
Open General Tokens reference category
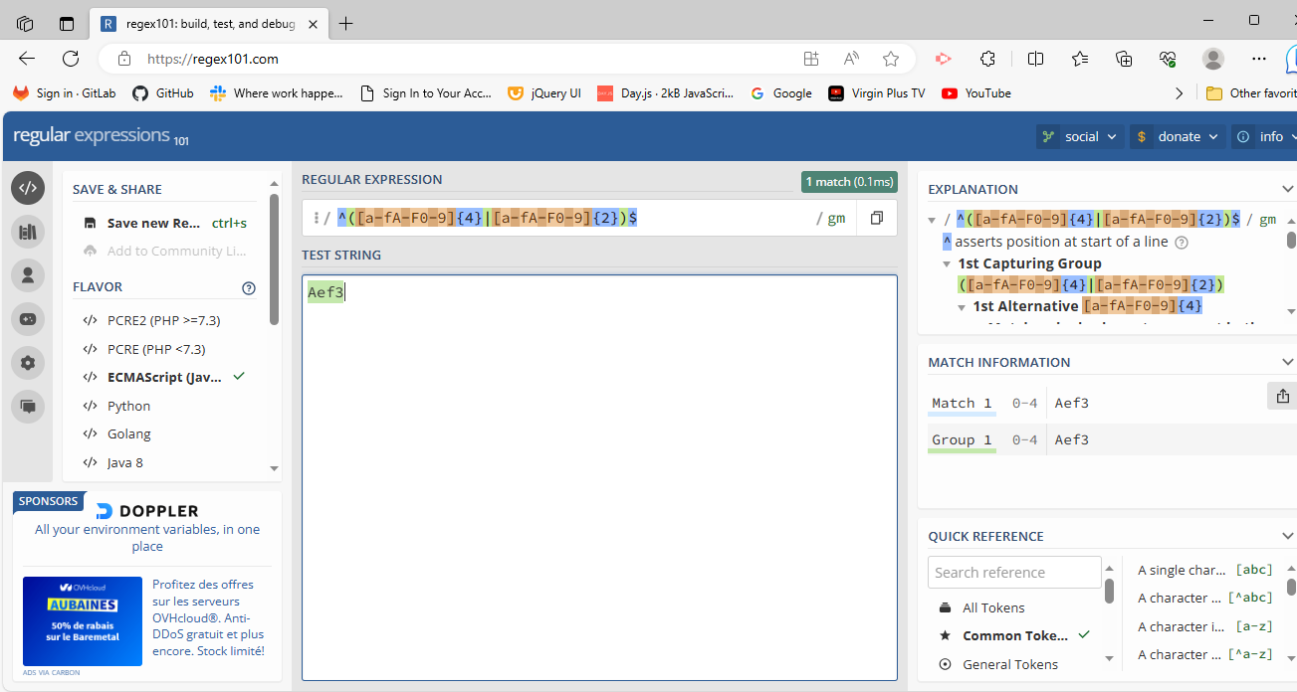click(1009, 664)
